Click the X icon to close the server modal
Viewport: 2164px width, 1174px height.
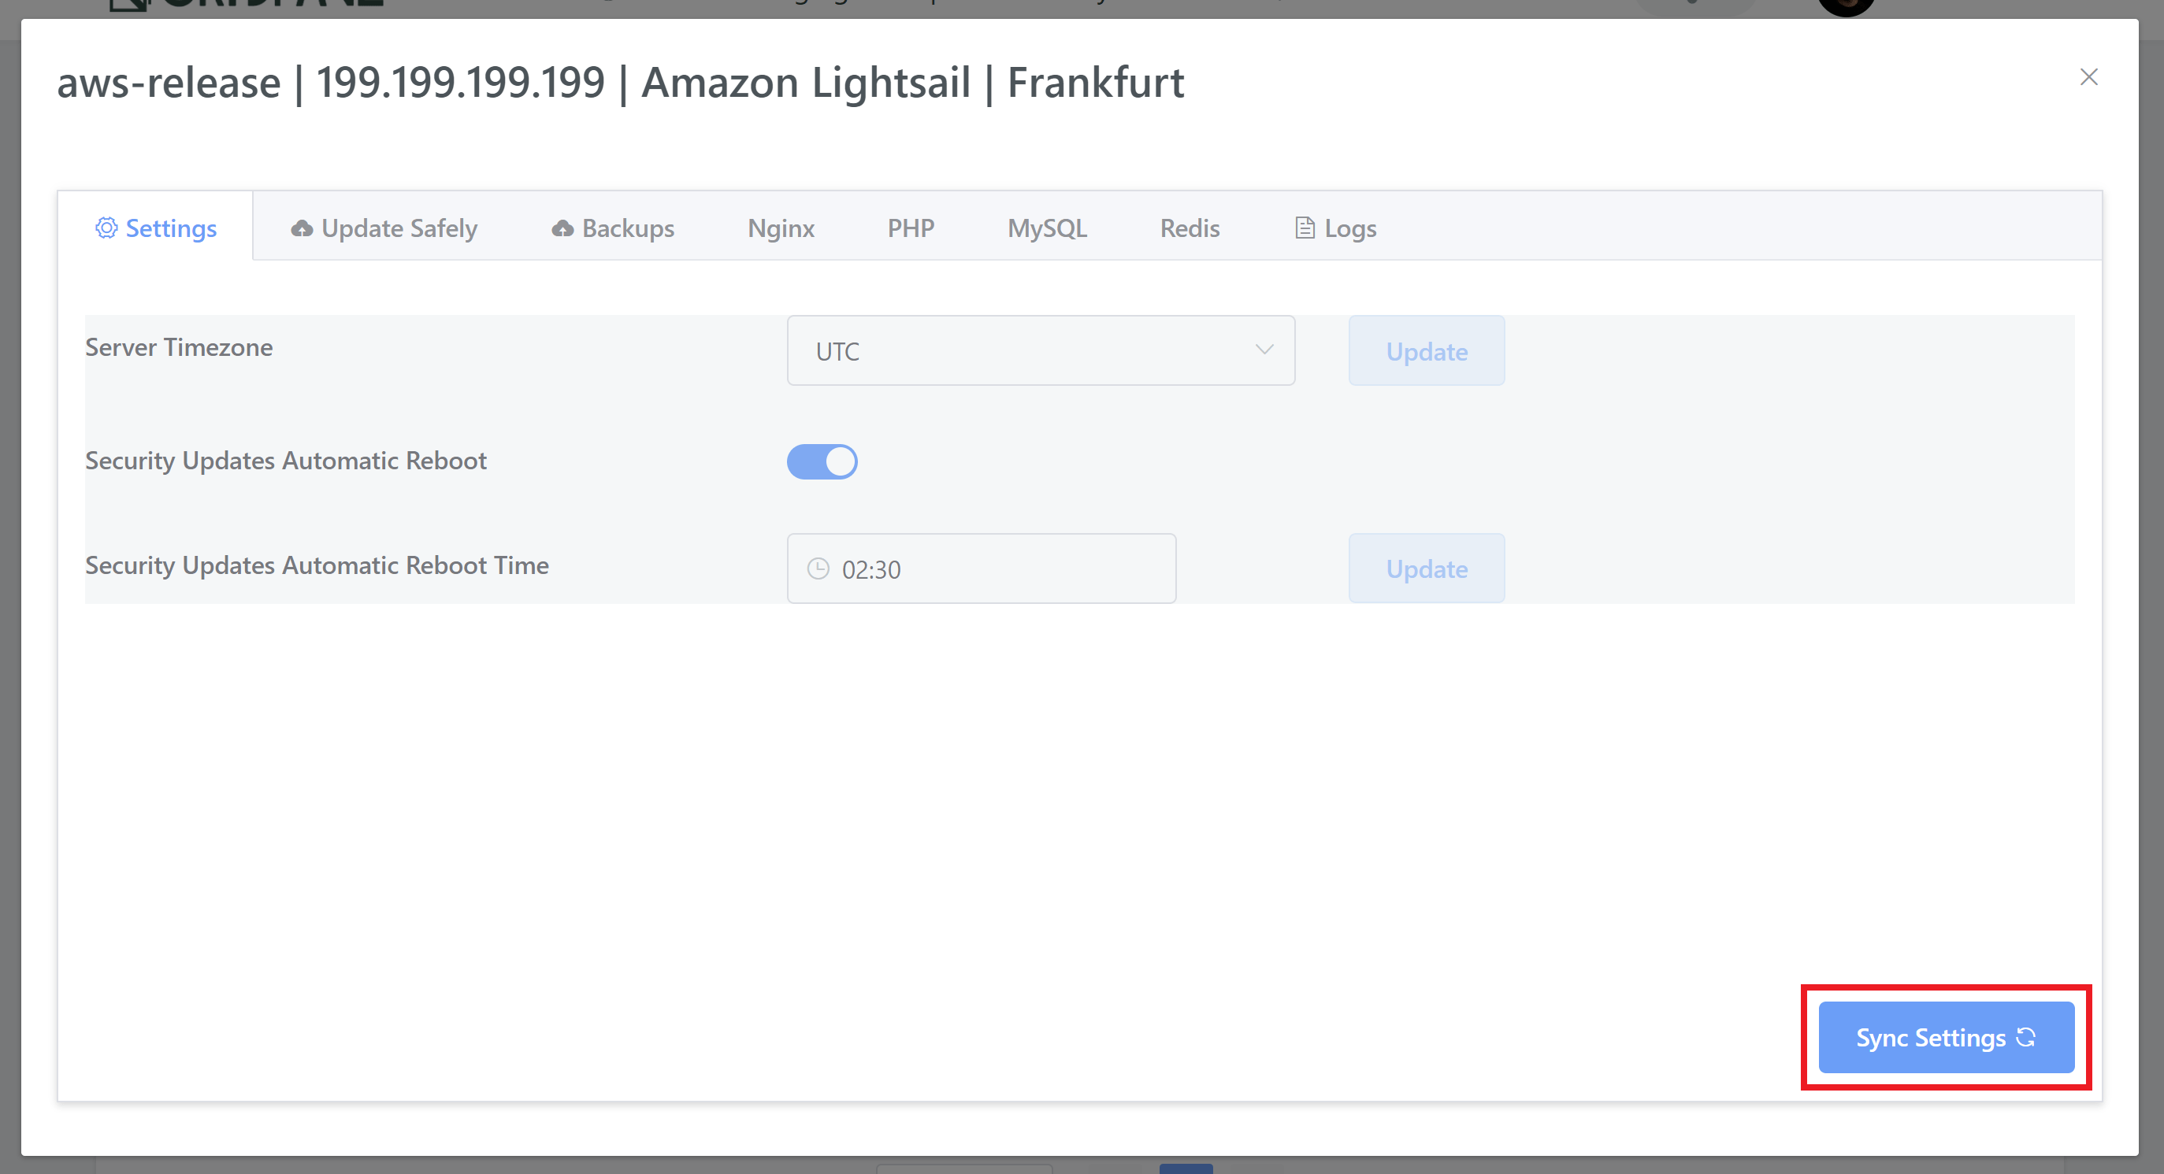click(x=2089, y=76)
